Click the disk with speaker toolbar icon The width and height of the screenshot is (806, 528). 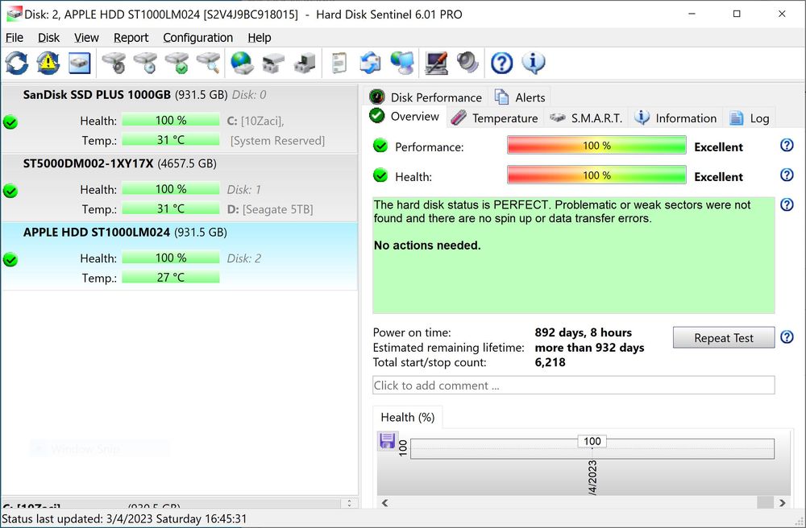(114, 63)
